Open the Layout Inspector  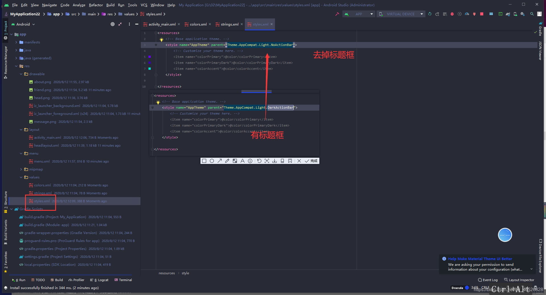(519, 280)
